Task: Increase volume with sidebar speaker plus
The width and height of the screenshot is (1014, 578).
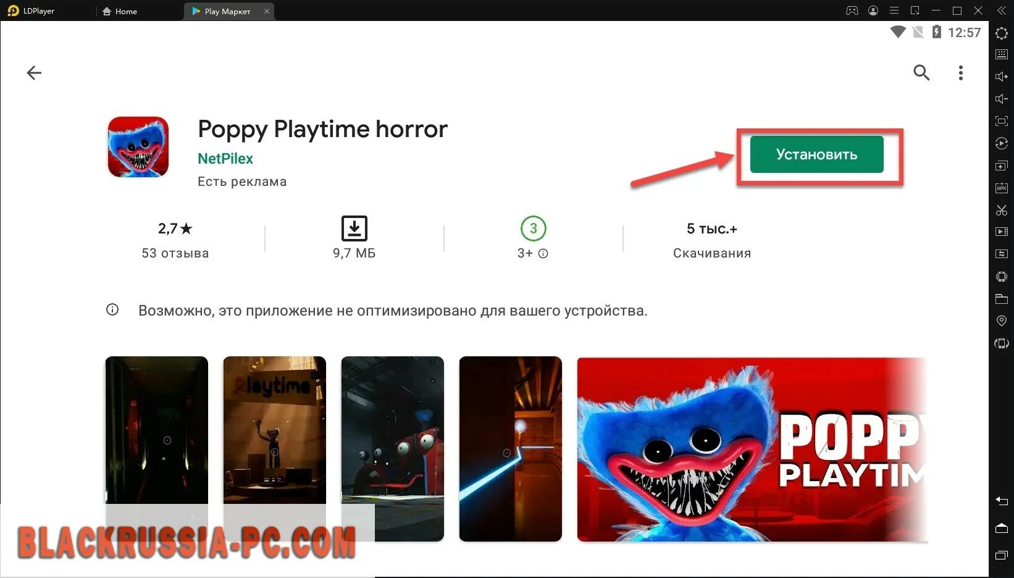Action: tap(1002, 77)
